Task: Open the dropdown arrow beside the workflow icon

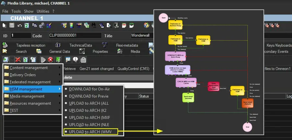Action: [12, 60]
